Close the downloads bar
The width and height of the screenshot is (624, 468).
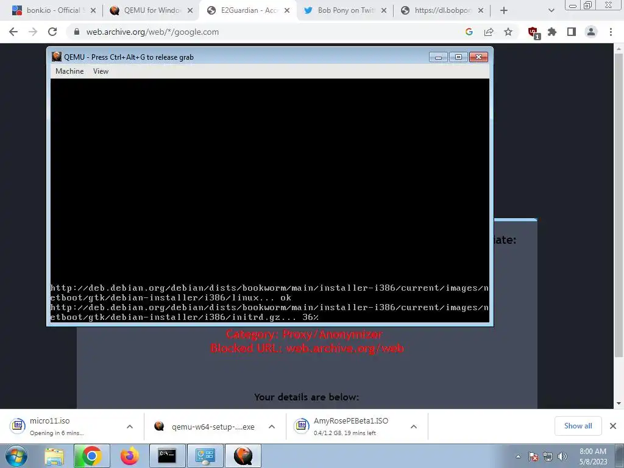pos(613,426)
